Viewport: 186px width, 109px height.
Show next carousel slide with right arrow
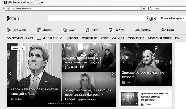[x=113, y=74]
